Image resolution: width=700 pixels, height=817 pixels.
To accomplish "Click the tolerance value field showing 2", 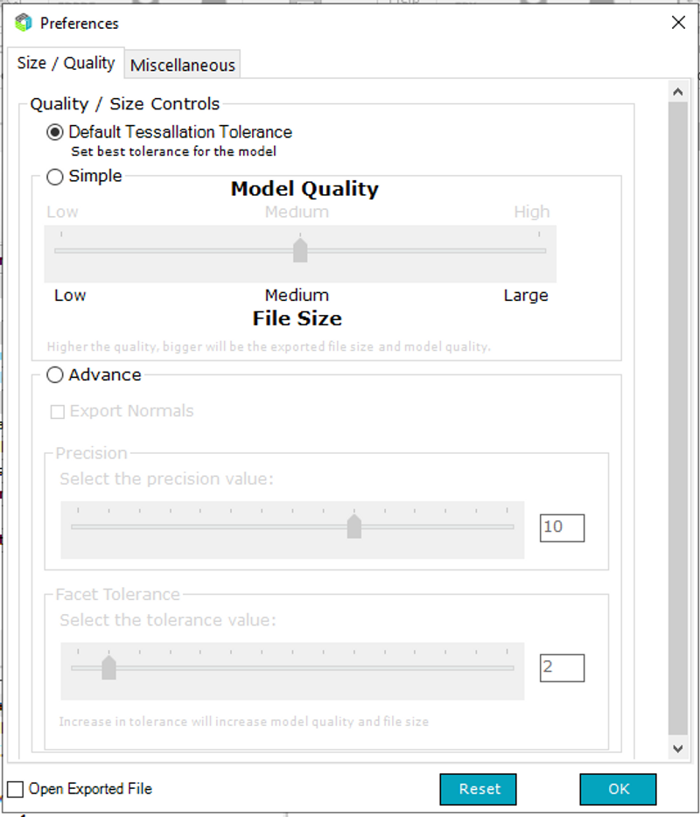I will click(x=562, y=667).
